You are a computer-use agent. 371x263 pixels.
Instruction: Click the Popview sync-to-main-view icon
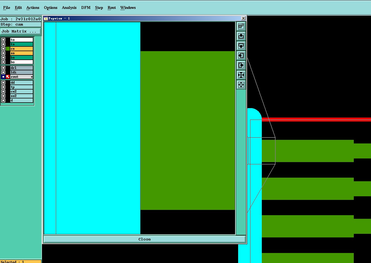coord(241,26)
